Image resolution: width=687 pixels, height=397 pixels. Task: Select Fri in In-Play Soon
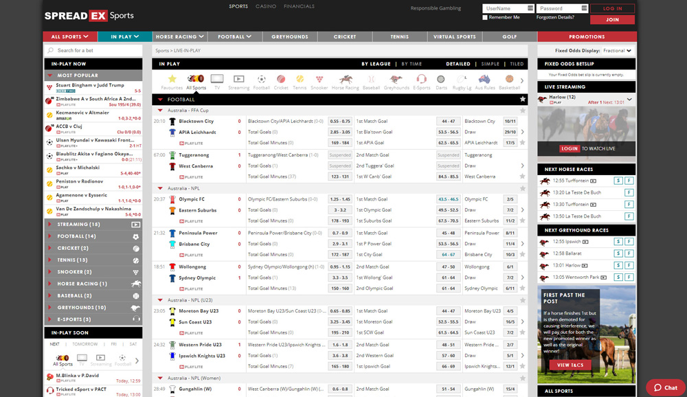coord(114,344)
